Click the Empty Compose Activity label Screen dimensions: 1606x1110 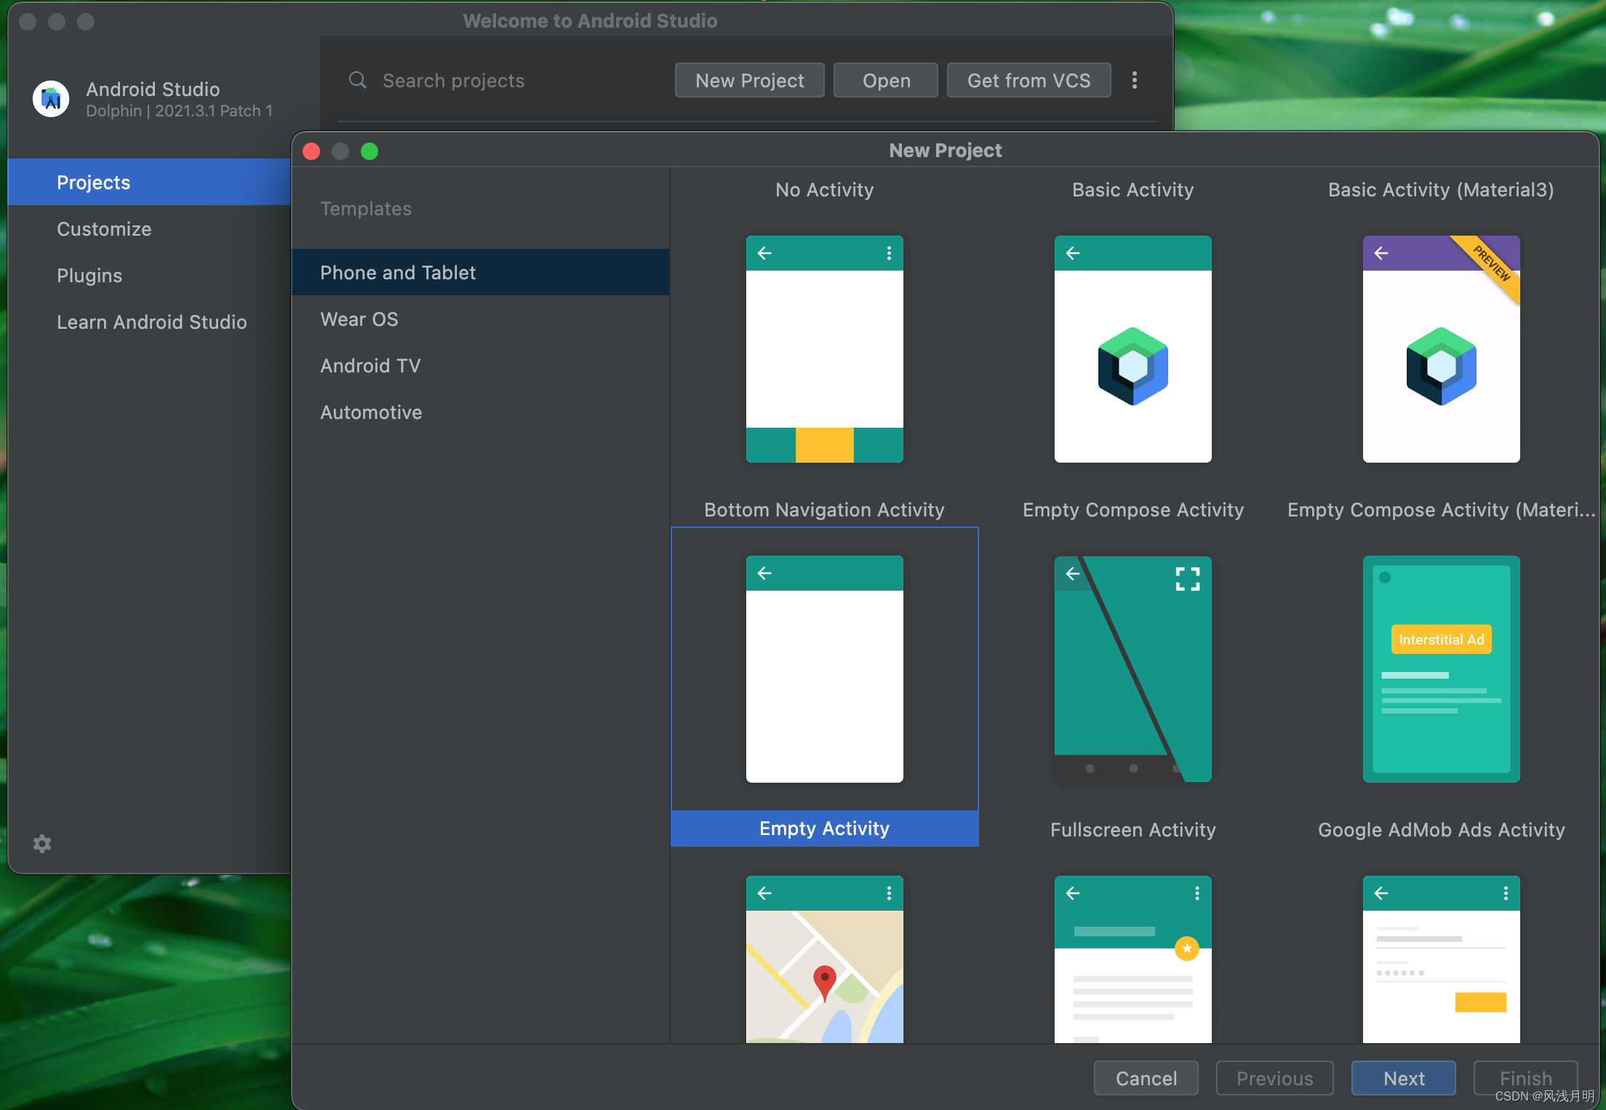click(x=1132, y=510)
